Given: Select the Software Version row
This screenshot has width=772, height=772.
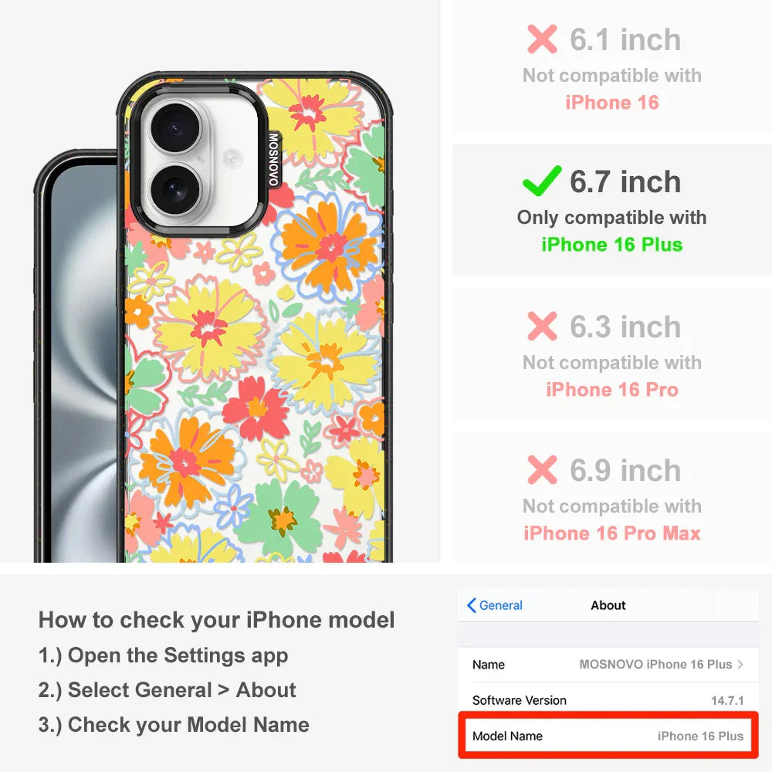Looking at the screenshot, I should tap(608, 700).
